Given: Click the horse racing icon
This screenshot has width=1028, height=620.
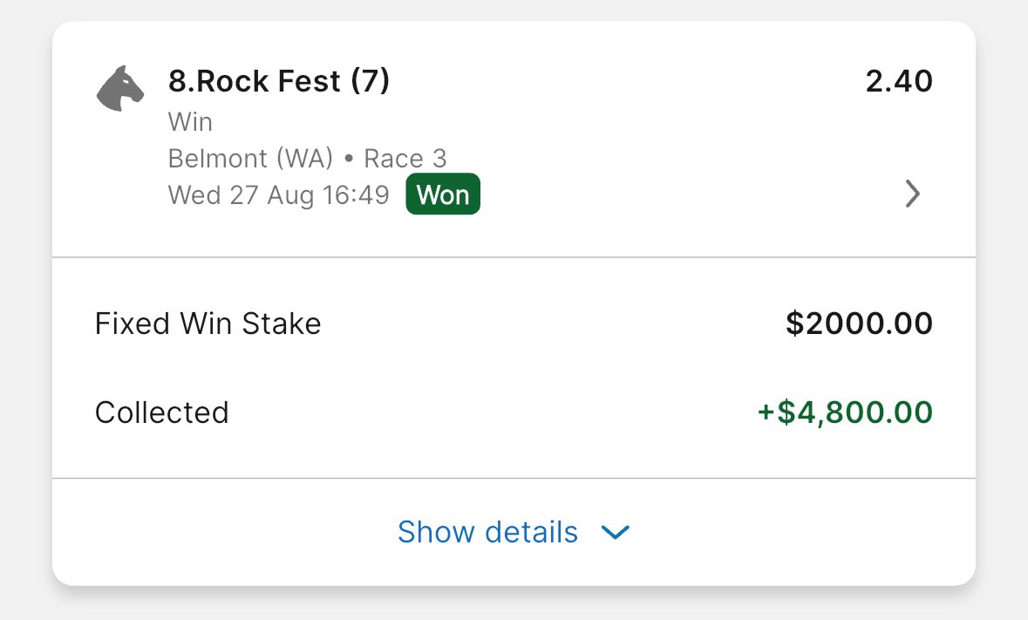Looking at the screenshot, I should click(119, 89).
